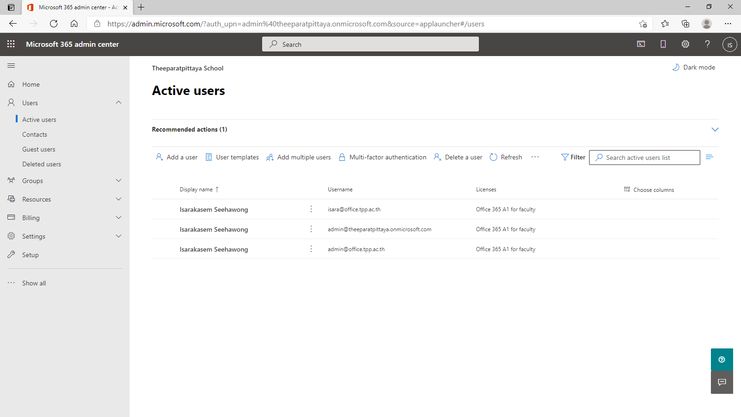Open the browser home page icon

pyautogui.click(x=74, y=24)
